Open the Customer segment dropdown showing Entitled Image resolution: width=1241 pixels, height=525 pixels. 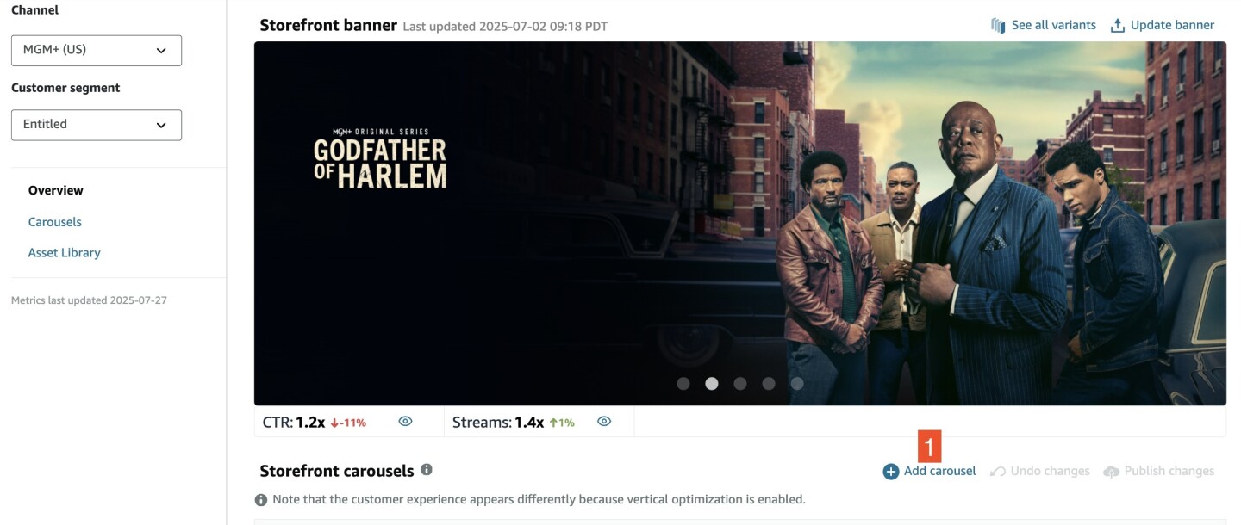click(x=97, y=125)
